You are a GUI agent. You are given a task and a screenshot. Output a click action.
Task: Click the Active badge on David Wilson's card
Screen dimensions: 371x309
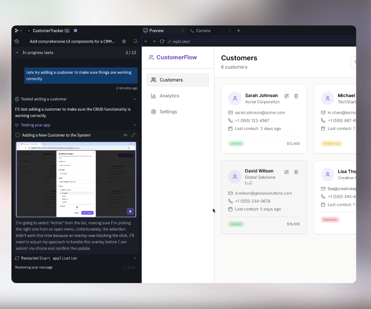236,224
